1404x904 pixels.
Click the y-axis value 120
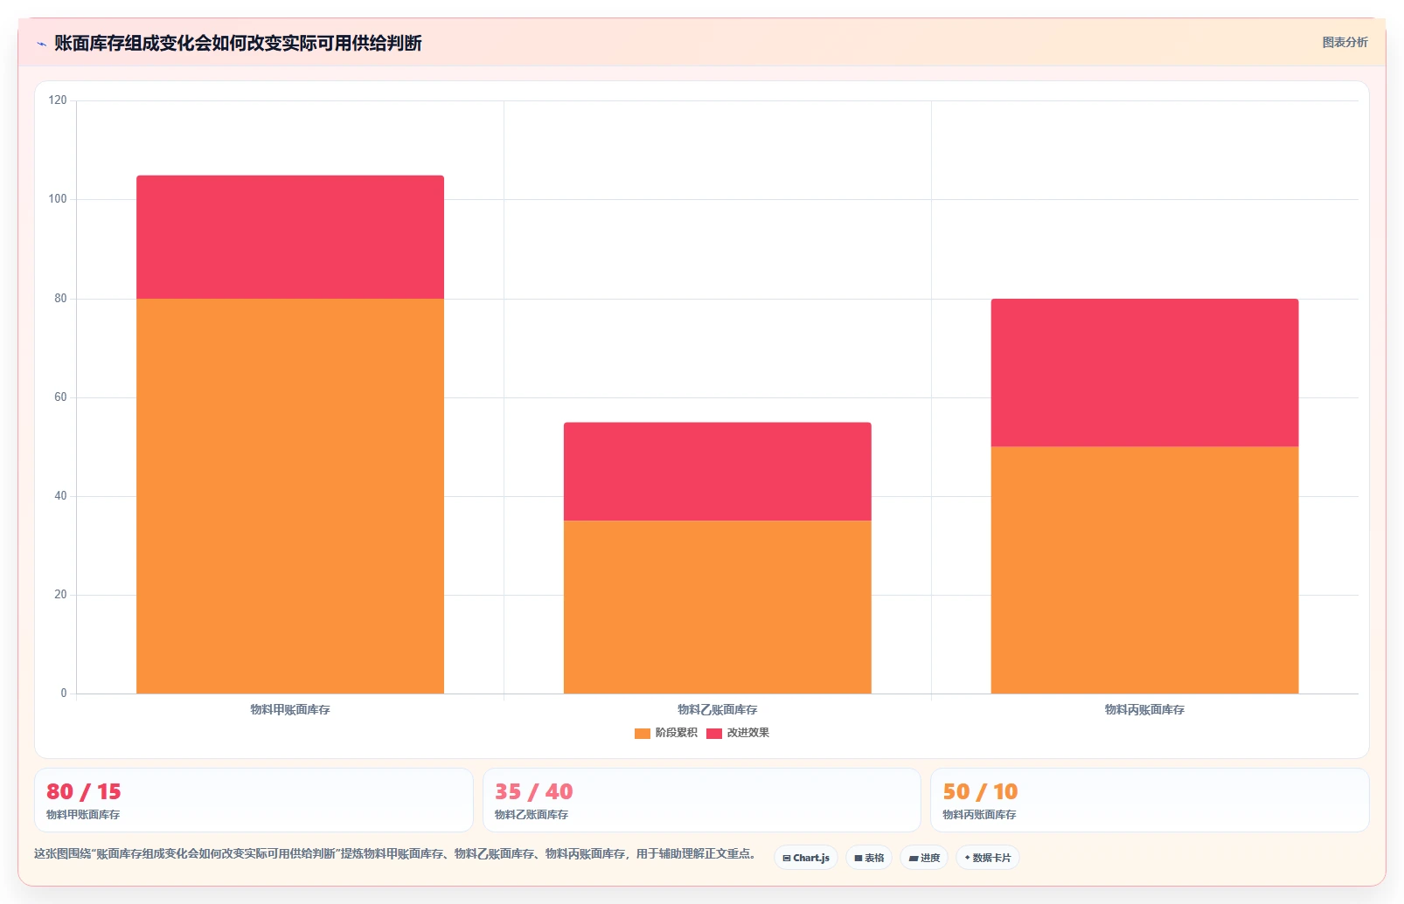pos(58,100)
